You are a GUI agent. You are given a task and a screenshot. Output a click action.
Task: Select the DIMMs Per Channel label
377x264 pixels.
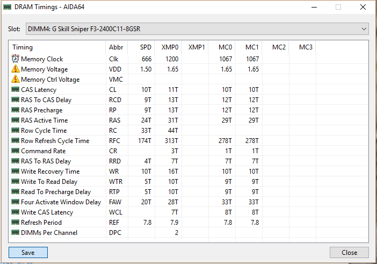(49, 233)
